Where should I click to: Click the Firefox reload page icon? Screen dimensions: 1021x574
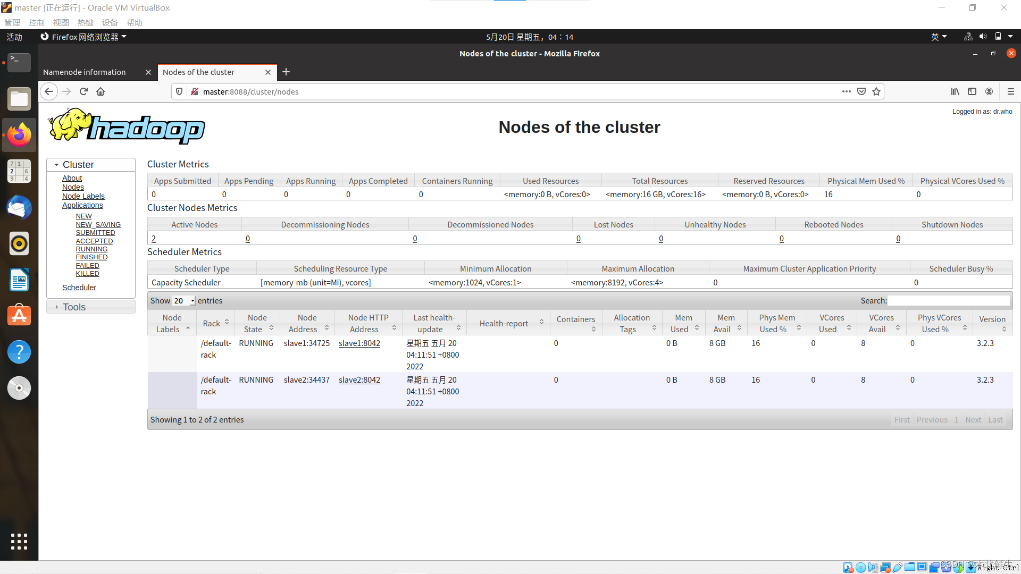(83, 91)
